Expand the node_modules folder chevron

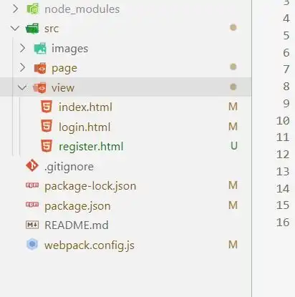click(15, 9)
